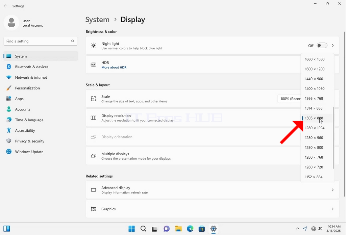The image size is (346, 235).
Task: Open Bluetooth & devices settings
Action: tap(41, 67)
